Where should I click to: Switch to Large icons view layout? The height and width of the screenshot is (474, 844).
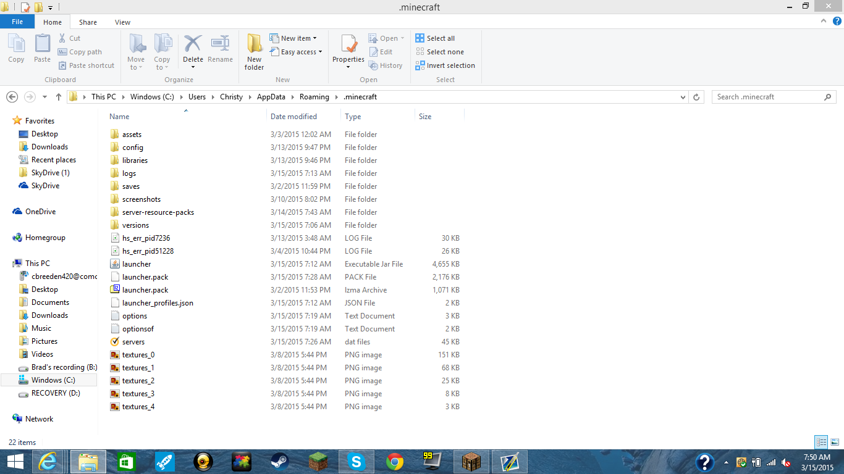pos(834,442)
